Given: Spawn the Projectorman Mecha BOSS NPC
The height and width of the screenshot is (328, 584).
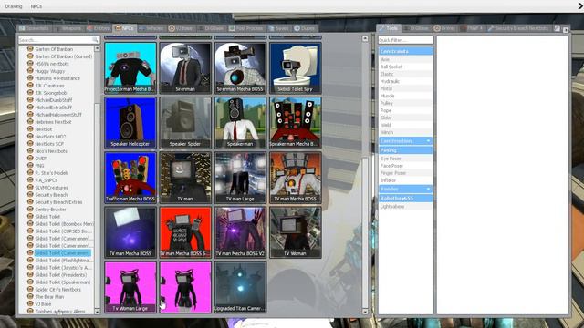Looking at the screenshot, I should 130,67.
